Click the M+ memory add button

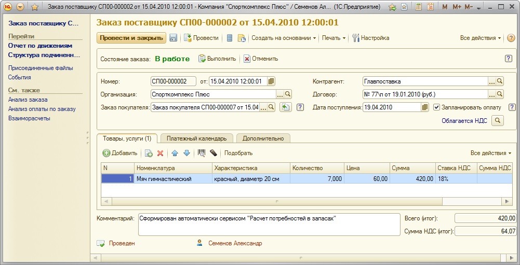tap(457, 7)
